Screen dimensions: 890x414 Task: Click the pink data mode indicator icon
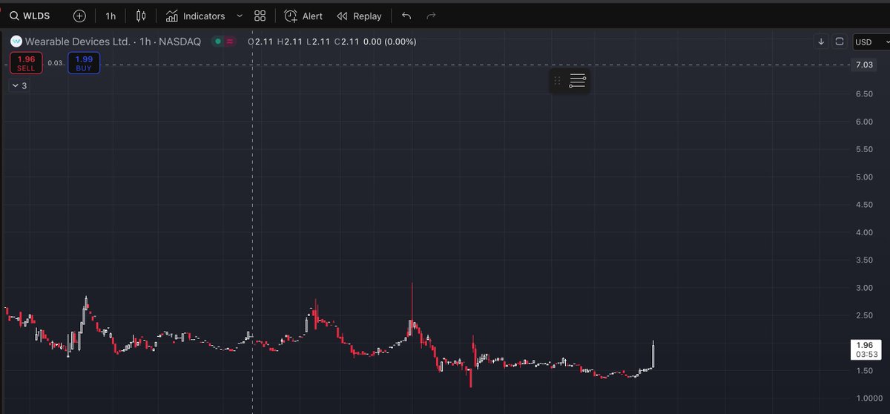[229, 42]
